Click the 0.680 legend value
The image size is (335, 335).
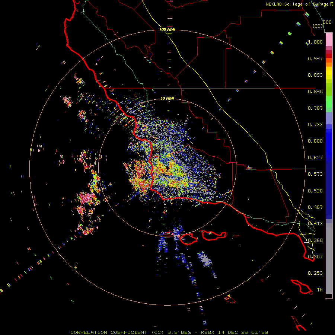point(315,141)
